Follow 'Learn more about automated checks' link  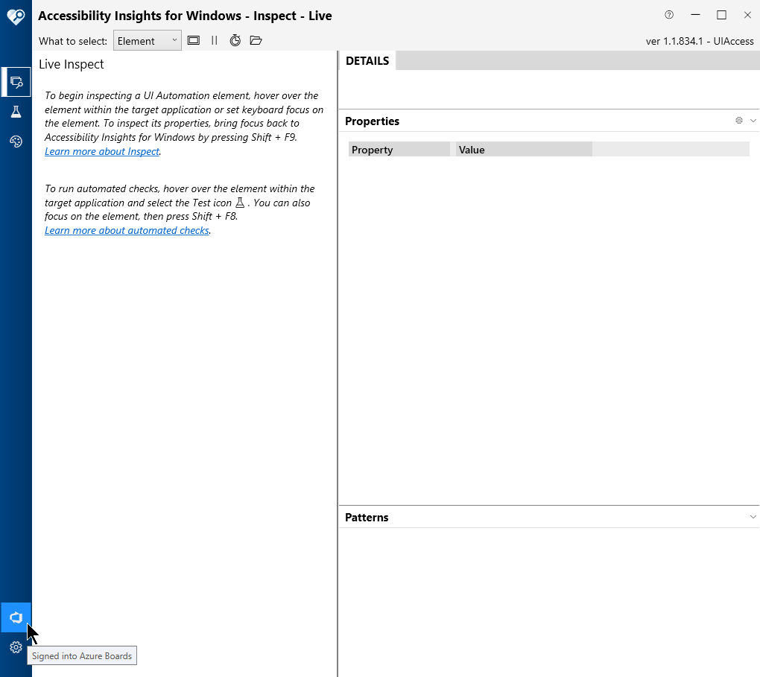click(127, 230)
